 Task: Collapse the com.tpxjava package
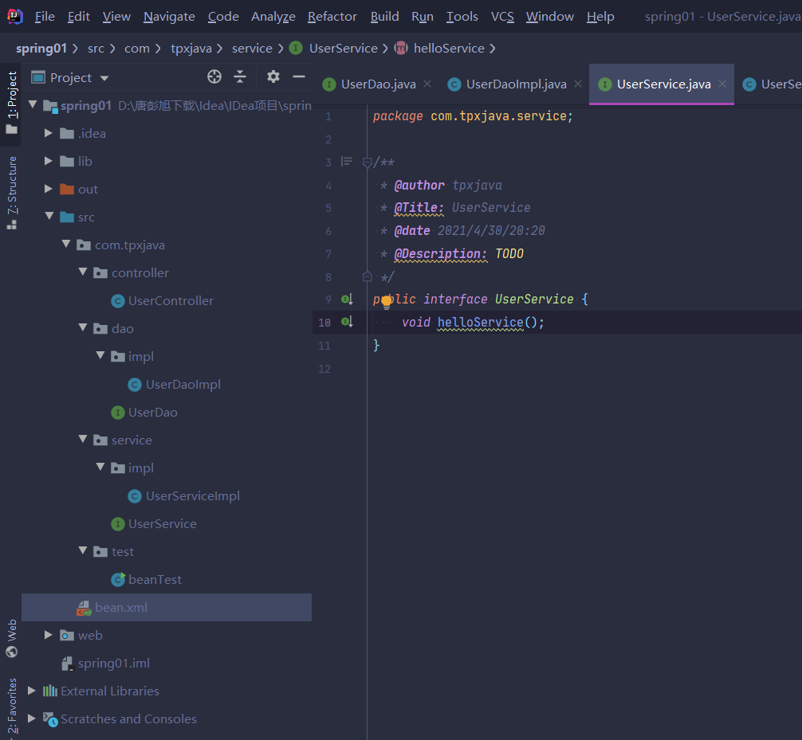(x=66, y=245)
